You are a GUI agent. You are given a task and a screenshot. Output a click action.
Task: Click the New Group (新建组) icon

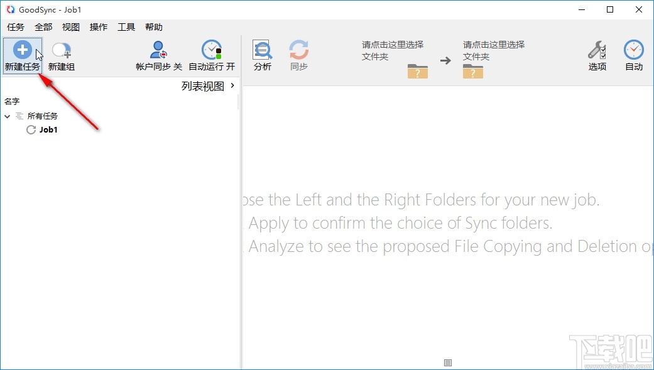[x=62, y=50]
